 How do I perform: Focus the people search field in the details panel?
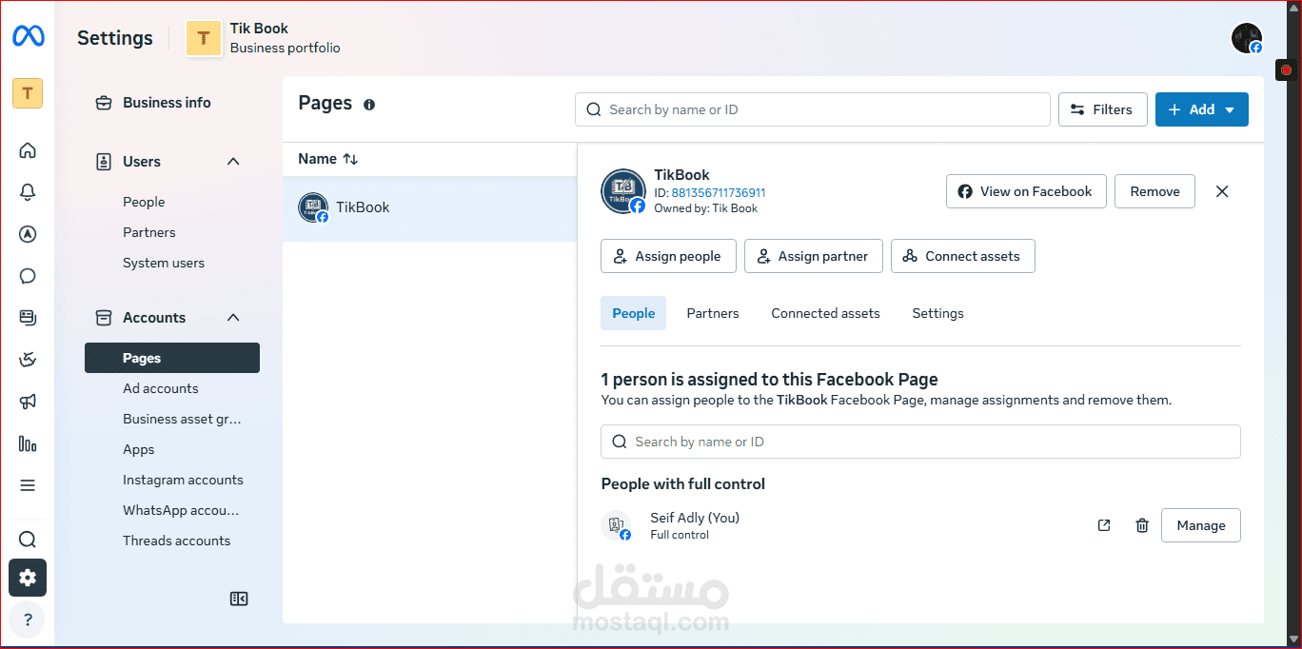pos(920,442)
